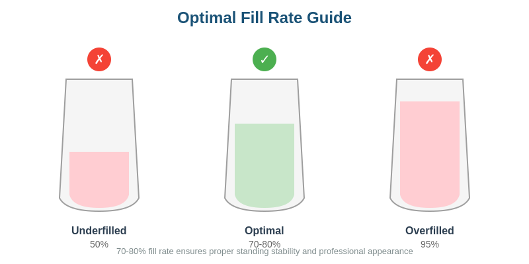Select the "70-80%" value under Optimal label
Image resolution: width=529 pixels, height=264 pixels.
click(x=264, y=244)
